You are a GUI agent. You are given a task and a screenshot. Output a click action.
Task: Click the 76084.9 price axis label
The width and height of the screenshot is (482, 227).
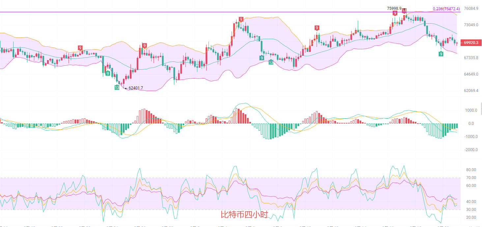click(x=471, y=9)
